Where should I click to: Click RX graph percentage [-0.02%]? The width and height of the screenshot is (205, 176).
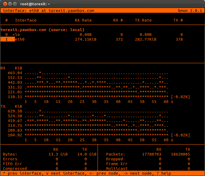tap(180, 97)
